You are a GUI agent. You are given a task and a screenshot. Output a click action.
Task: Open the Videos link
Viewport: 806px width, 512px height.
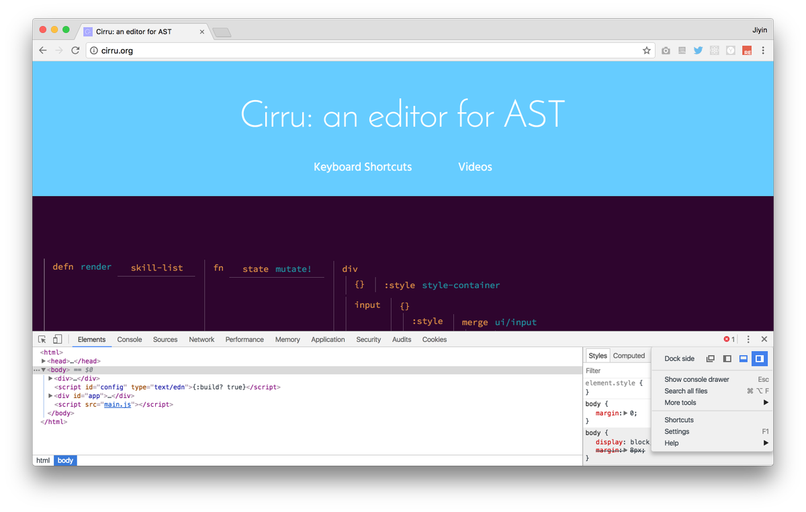475,166
